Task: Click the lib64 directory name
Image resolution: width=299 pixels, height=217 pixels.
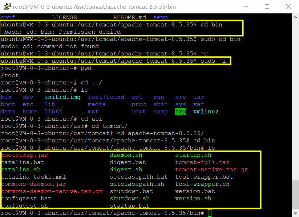Action: pyautogui.click(x=53, y=112)
